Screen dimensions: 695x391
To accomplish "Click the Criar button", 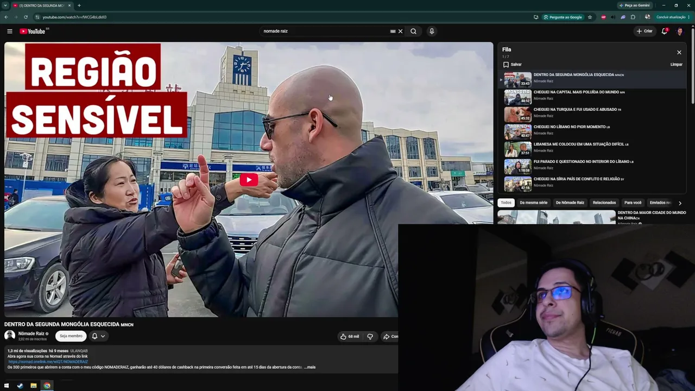I will point(645,31).
